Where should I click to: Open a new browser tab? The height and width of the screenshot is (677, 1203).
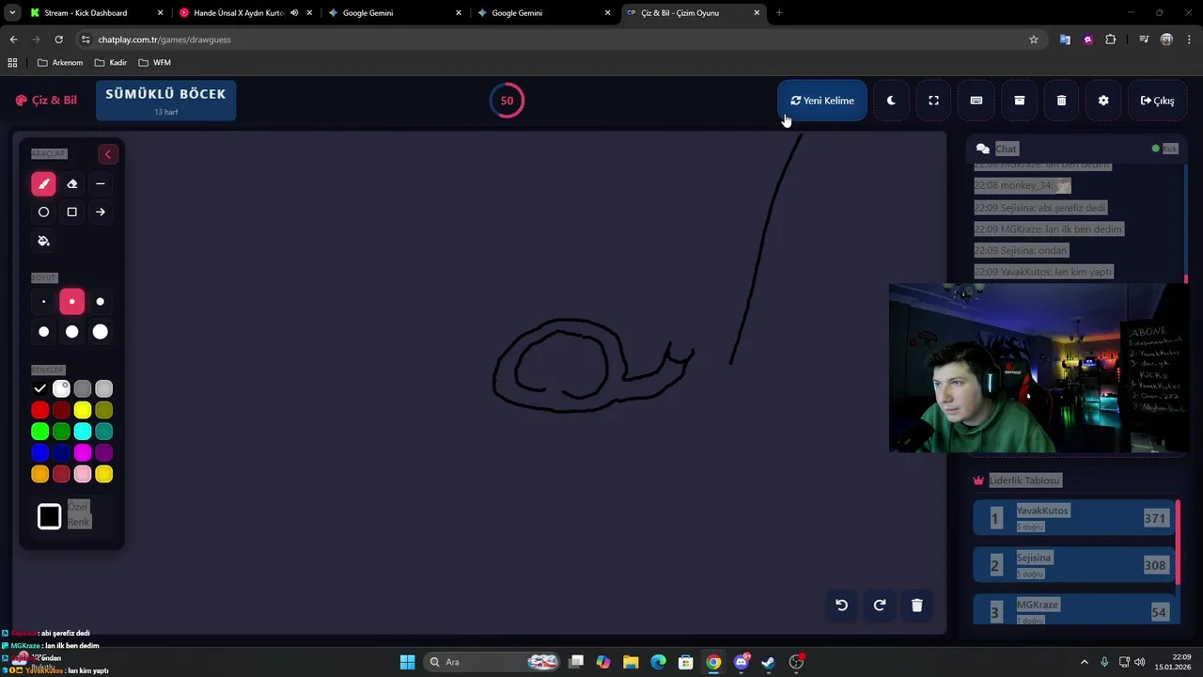779,13
